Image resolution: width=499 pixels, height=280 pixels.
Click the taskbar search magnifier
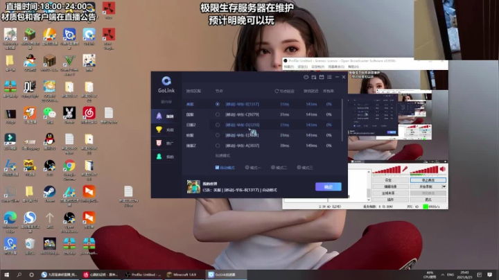tap(19, 274)
